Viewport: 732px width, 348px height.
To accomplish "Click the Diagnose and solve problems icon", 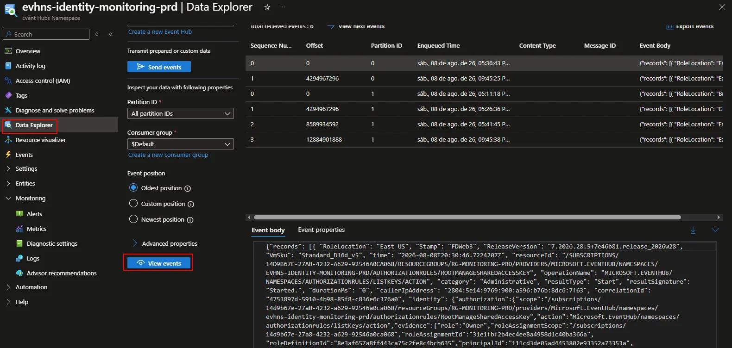I will click(x=8, y=110).
